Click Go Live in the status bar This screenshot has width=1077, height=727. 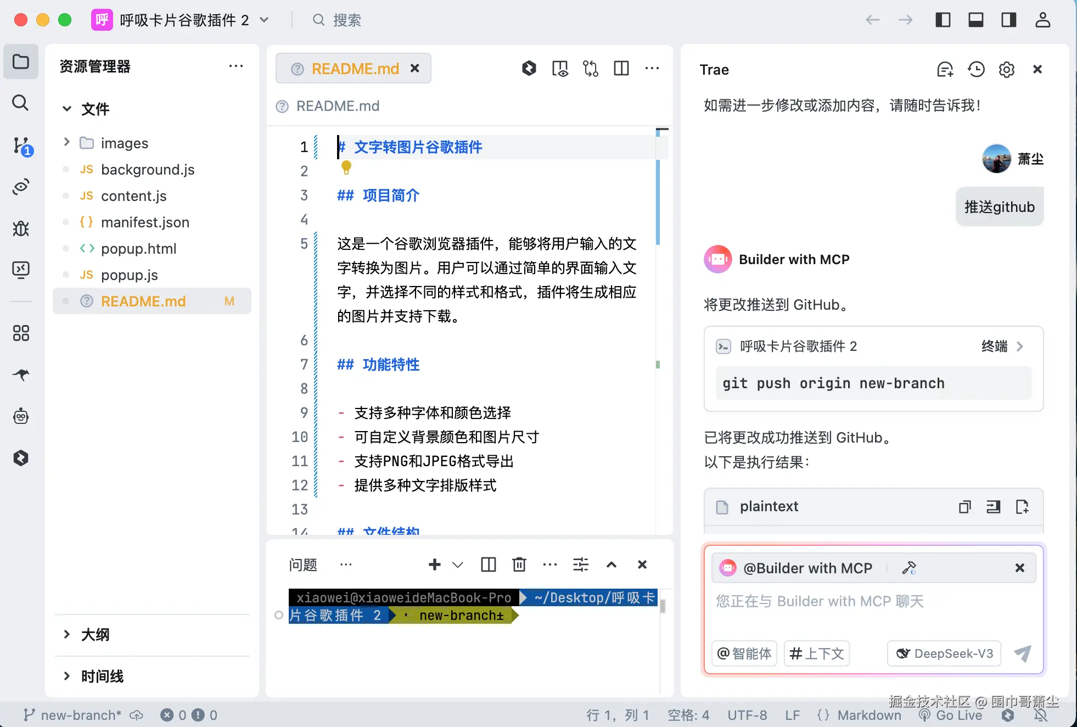953,715
